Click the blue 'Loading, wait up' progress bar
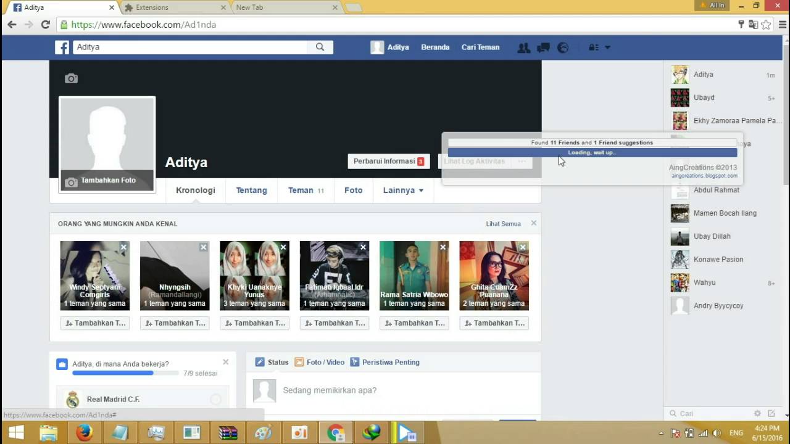The image size is (790, 444). pyautogui.click(x=592, y=152)
